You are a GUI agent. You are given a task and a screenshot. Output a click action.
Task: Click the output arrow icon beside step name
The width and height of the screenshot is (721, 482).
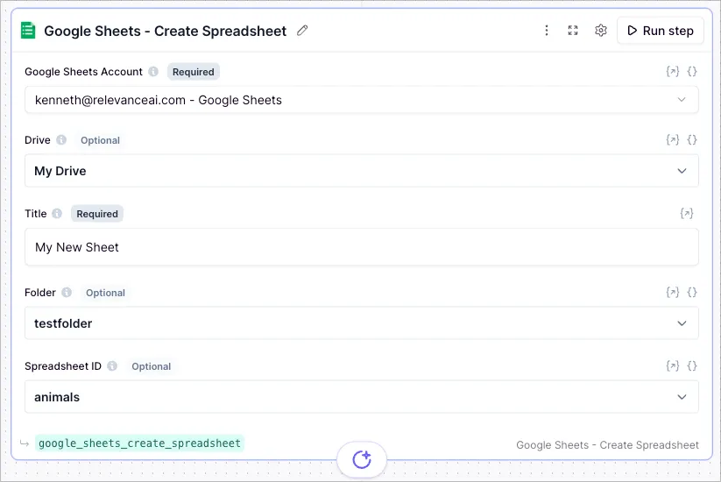click(x=25, y=443)
